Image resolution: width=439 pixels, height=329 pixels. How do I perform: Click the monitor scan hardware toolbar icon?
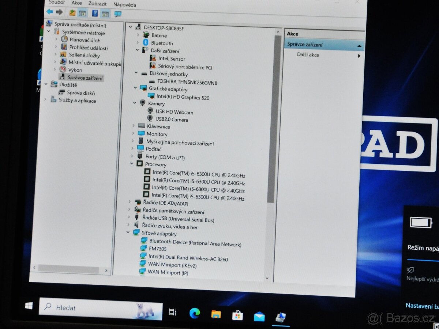[118, 14]
